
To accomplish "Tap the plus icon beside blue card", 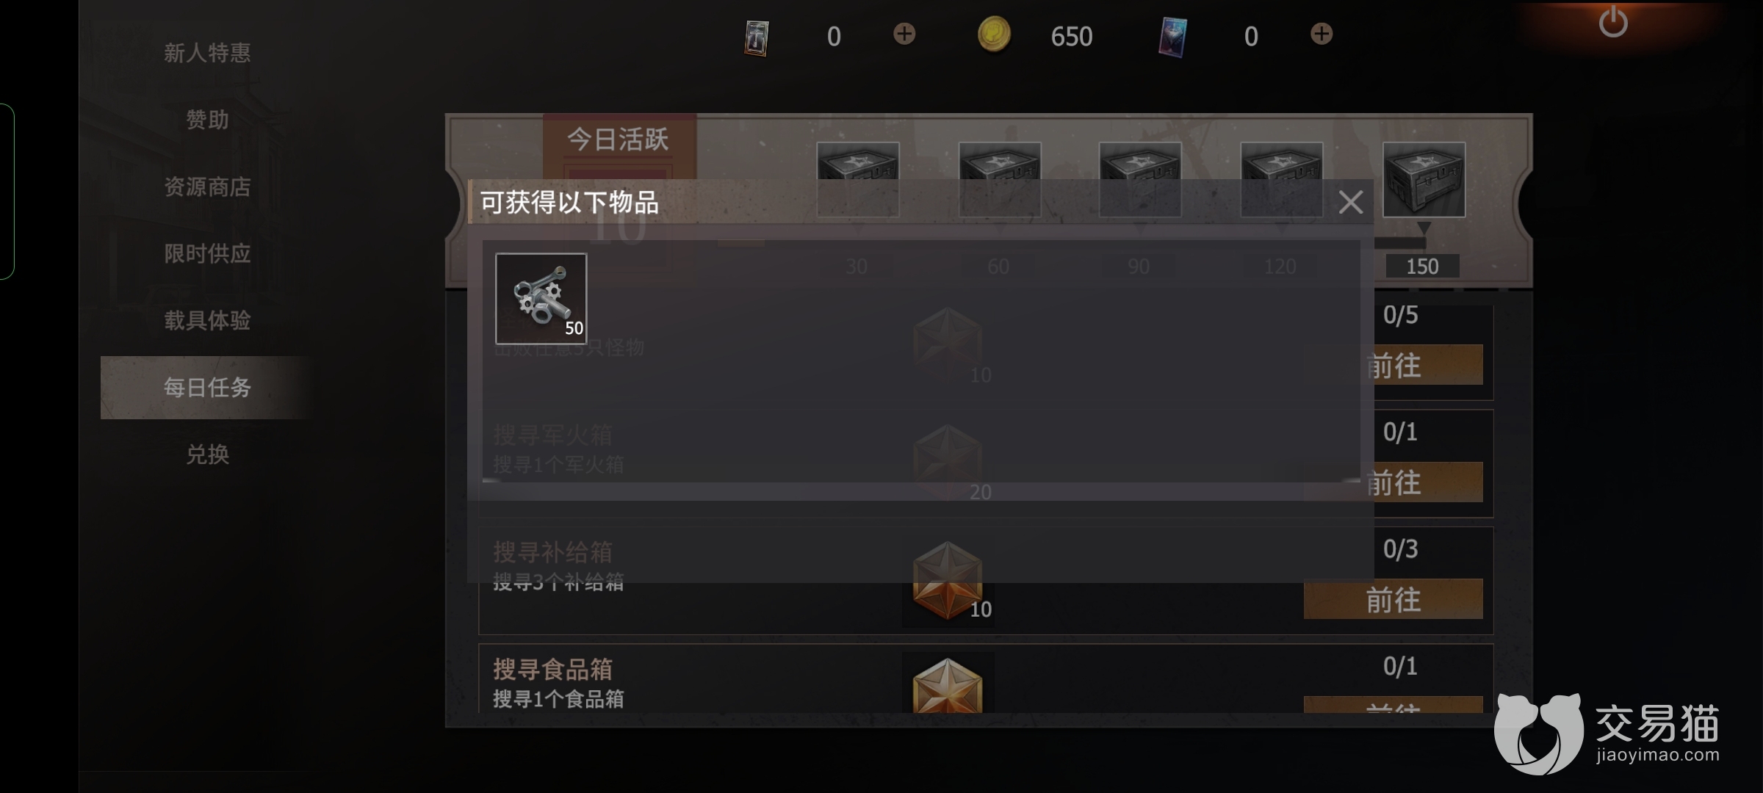I will pyautogui.click(x=1322, y=34).
